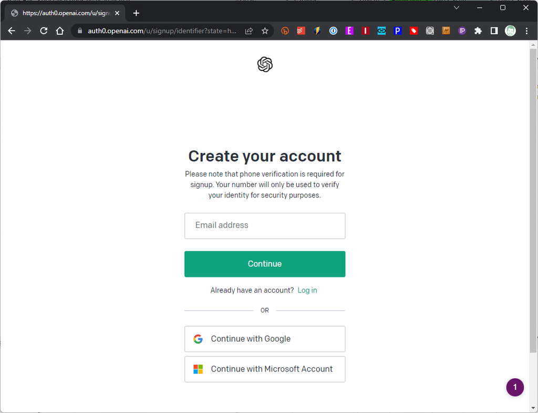Viewport: 538px width, 413px height.
Task: Open the 1Password extension
Action: point(333,30)
